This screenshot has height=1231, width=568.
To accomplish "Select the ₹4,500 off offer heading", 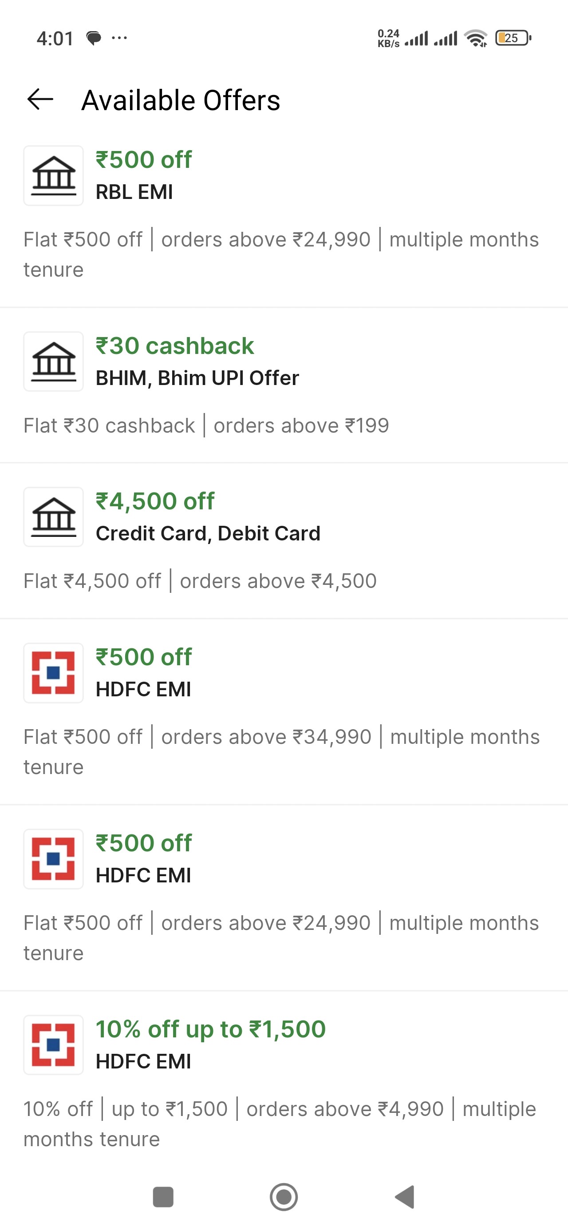I will (x=155, y=501).
